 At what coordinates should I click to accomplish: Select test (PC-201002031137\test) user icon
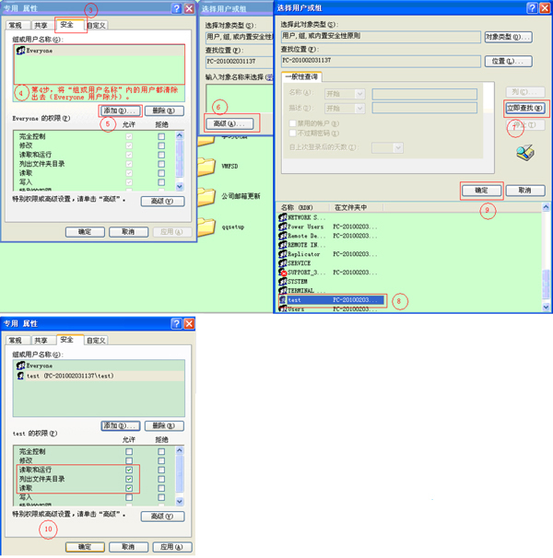(x=20, y=376)
